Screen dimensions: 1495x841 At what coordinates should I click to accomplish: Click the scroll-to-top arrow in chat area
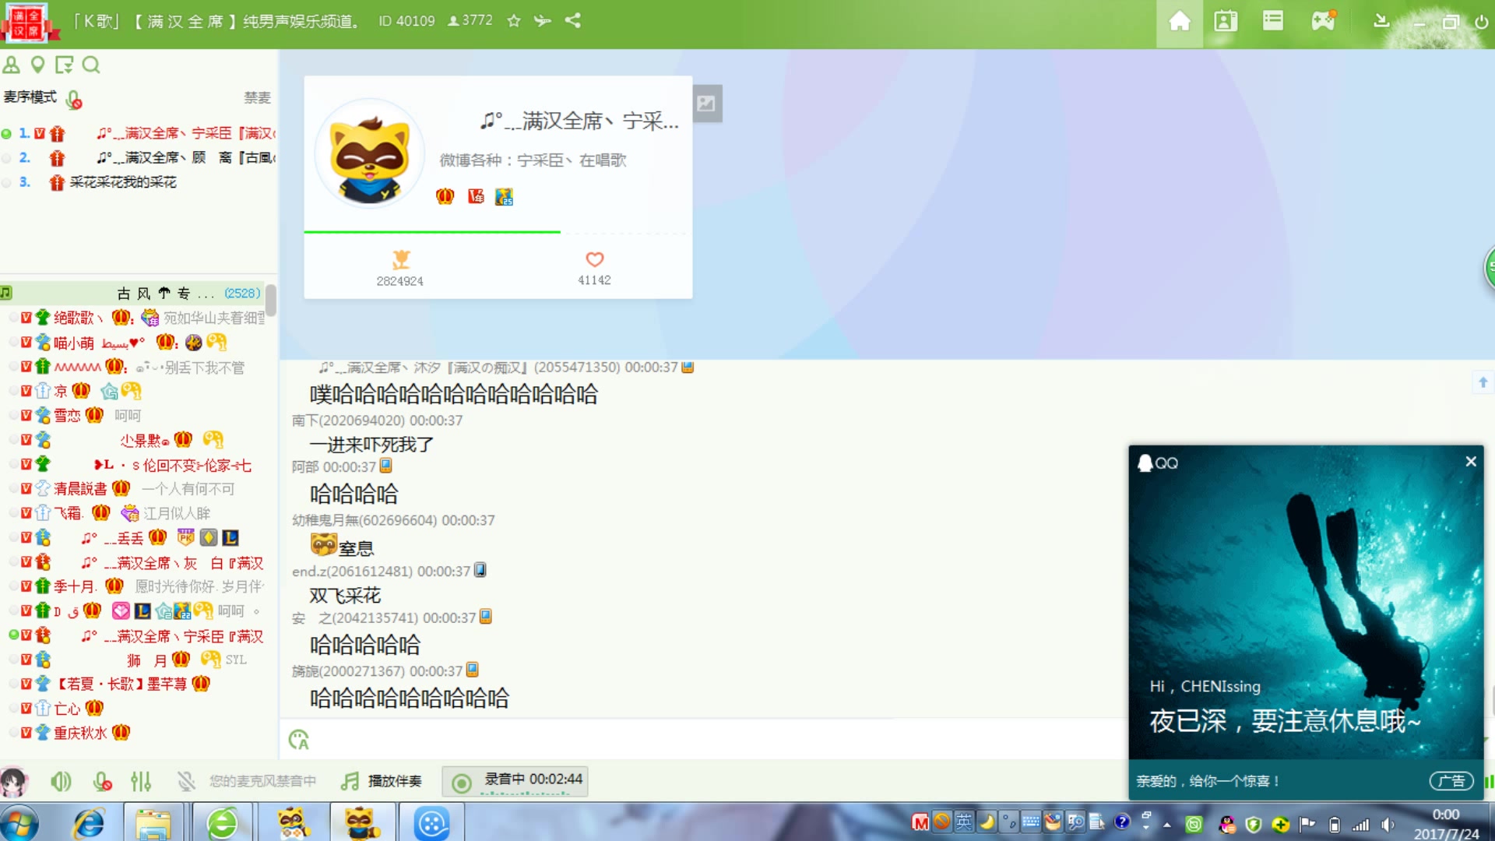1483,382
